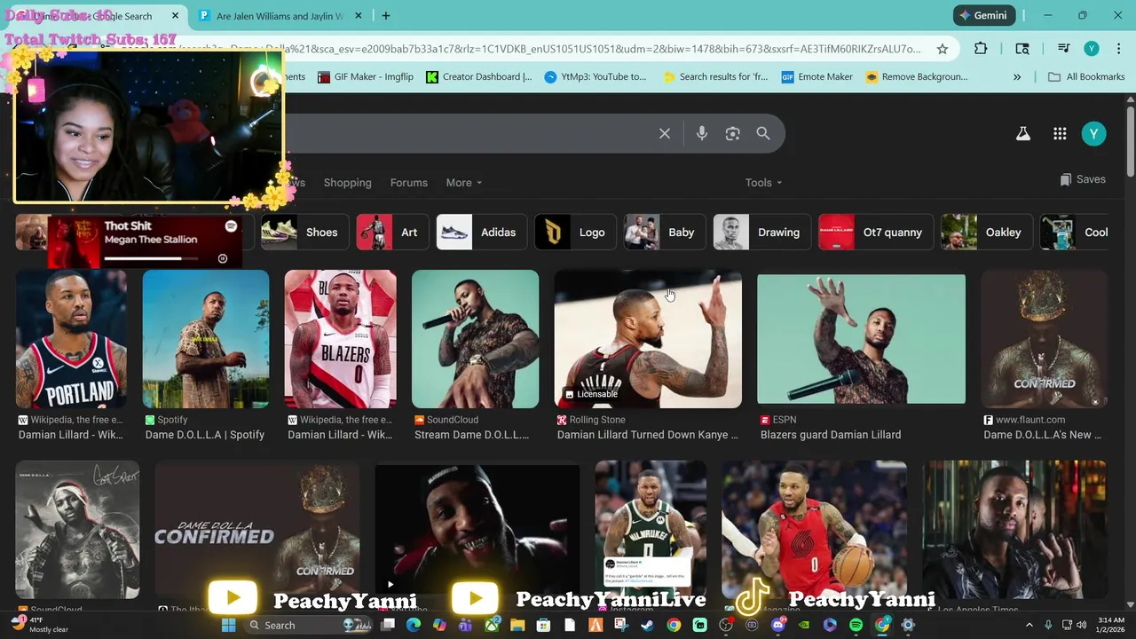Open NVIDIA app from the taskbar
Screen dimensions: 1136x639
coord(804,625)
